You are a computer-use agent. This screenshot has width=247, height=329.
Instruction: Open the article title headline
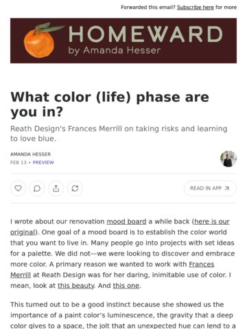click(110, 104)
